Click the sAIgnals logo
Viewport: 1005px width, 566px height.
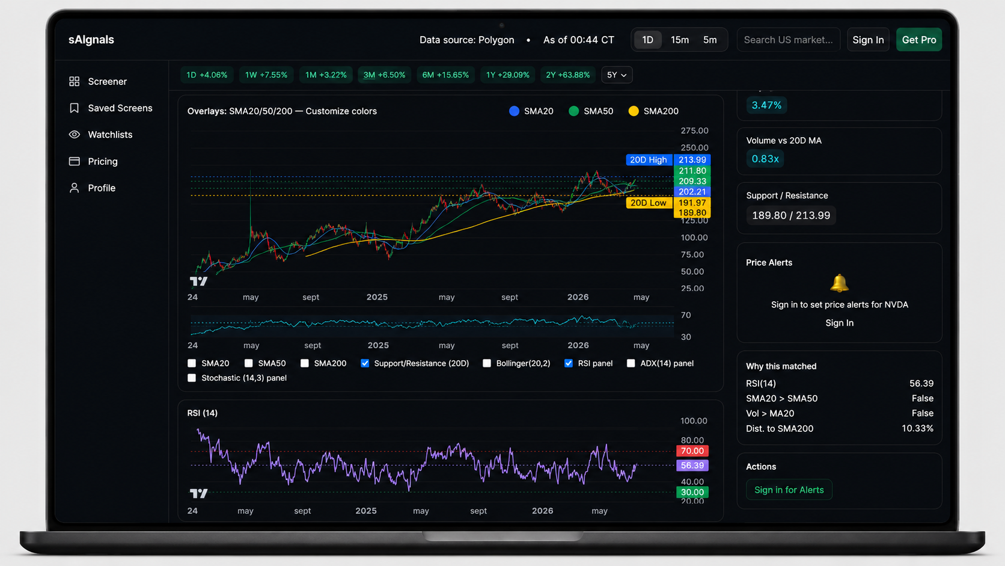point(91,40)
